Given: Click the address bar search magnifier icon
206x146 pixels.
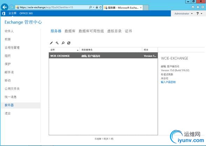Looking at the screenshot, I should click(x=90, y=7).
